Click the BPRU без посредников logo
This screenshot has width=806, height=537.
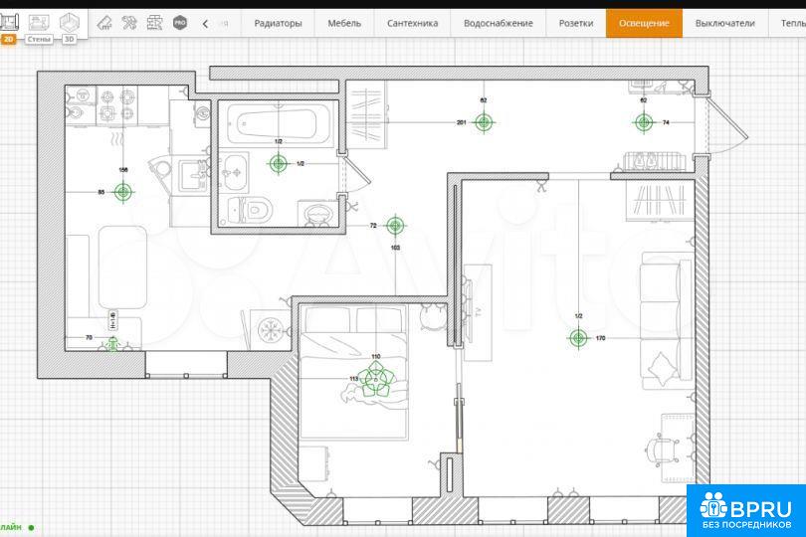coord(745,509)
